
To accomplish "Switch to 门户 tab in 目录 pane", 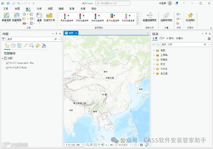I will [162, 38].
